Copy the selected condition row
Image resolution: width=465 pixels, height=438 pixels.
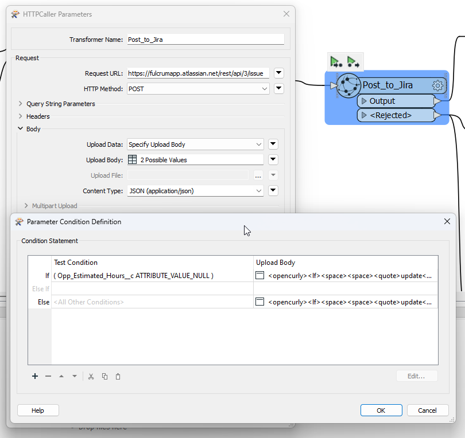(104, 376)
